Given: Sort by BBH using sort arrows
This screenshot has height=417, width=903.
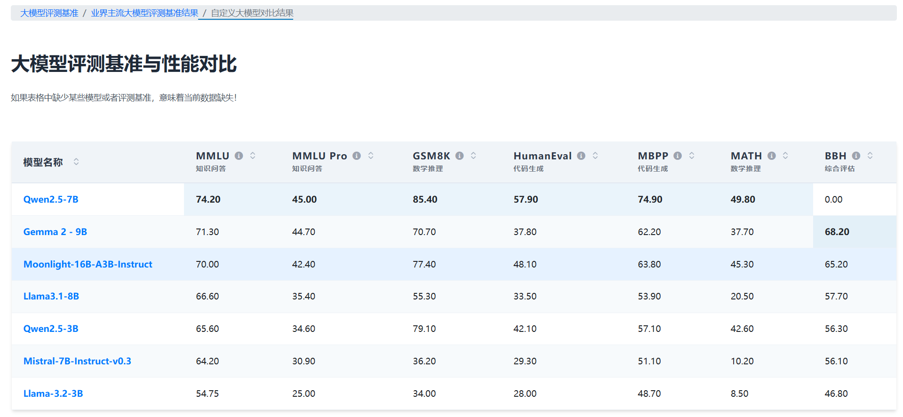Looking at the screenshot, I should click(x=870, y=156).
